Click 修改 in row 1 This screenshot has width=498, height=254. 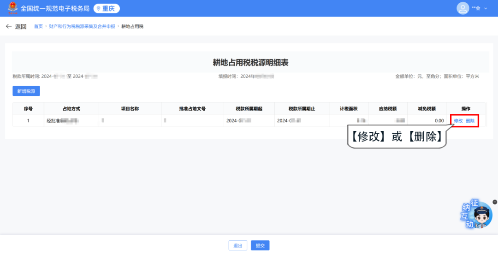[x=458, y=121]
